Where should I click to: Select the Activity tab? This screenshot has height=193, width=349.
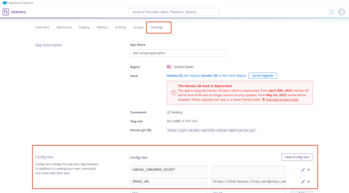click(x=121, y=27)
